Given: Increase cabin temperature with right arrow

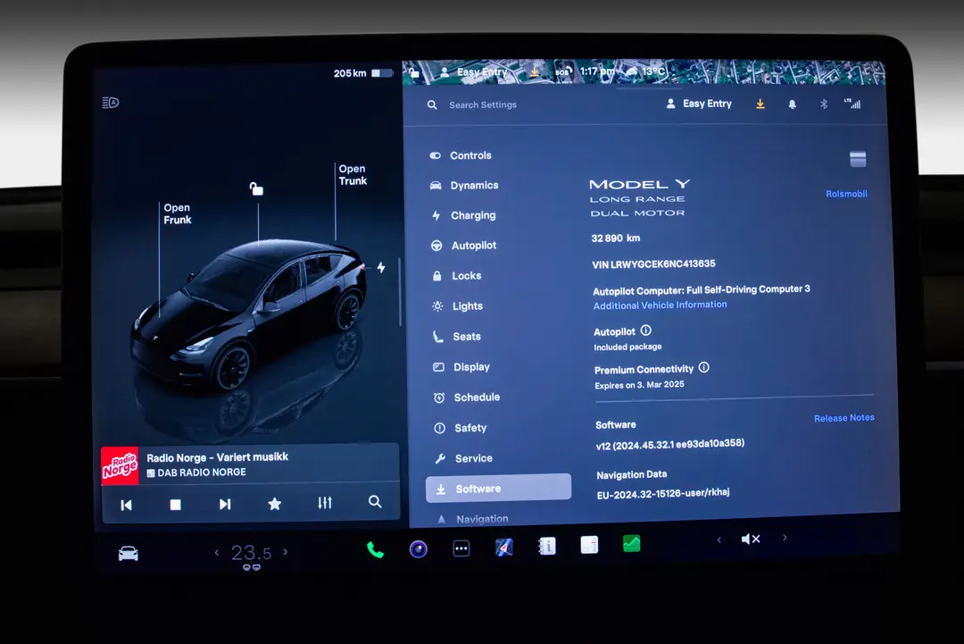Looking at the screenshot, I should (x=286, y=552).
